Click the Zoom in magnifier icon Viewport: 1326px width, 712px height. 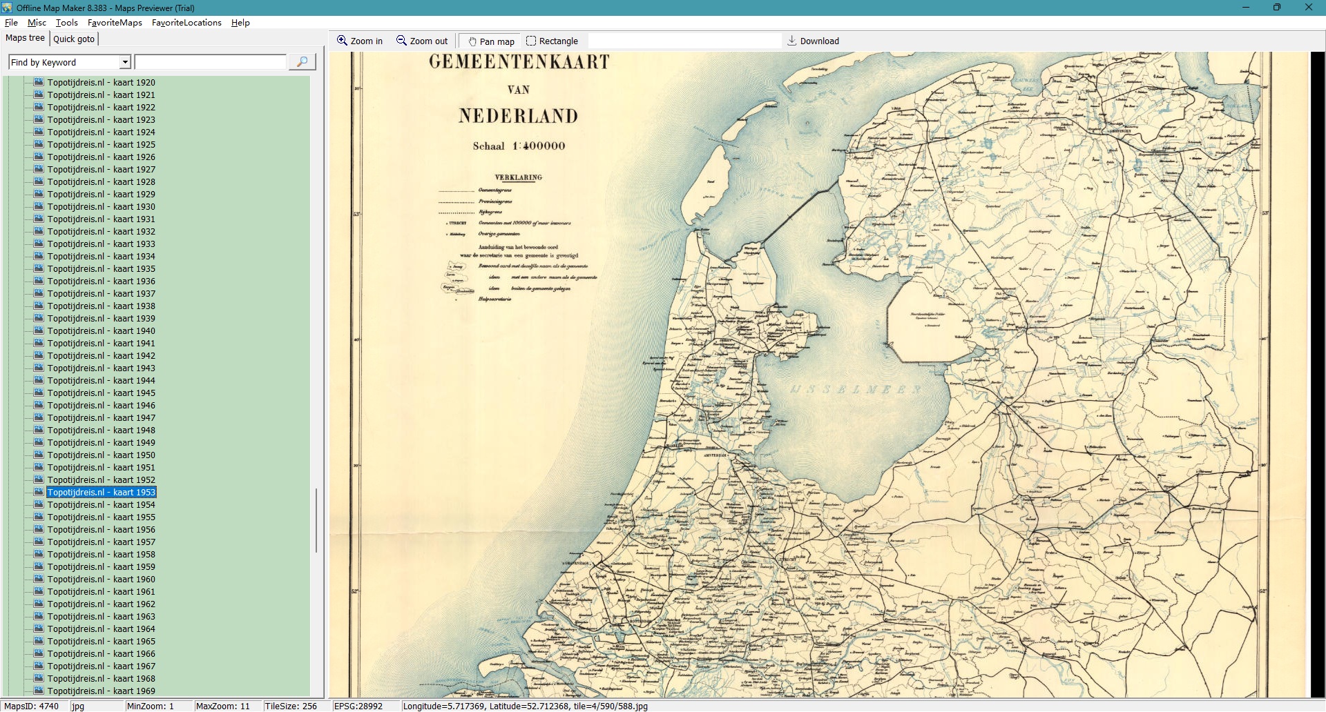click(x=342, y=41)
